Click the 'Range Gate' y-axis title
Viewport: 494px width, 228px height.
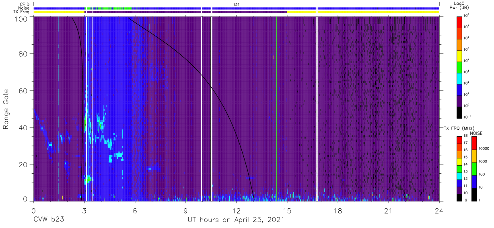point(6,109)
